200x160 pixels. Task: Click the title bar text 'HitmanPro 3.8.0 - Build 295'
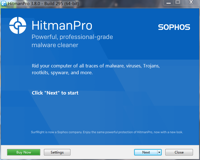[43, 3]
